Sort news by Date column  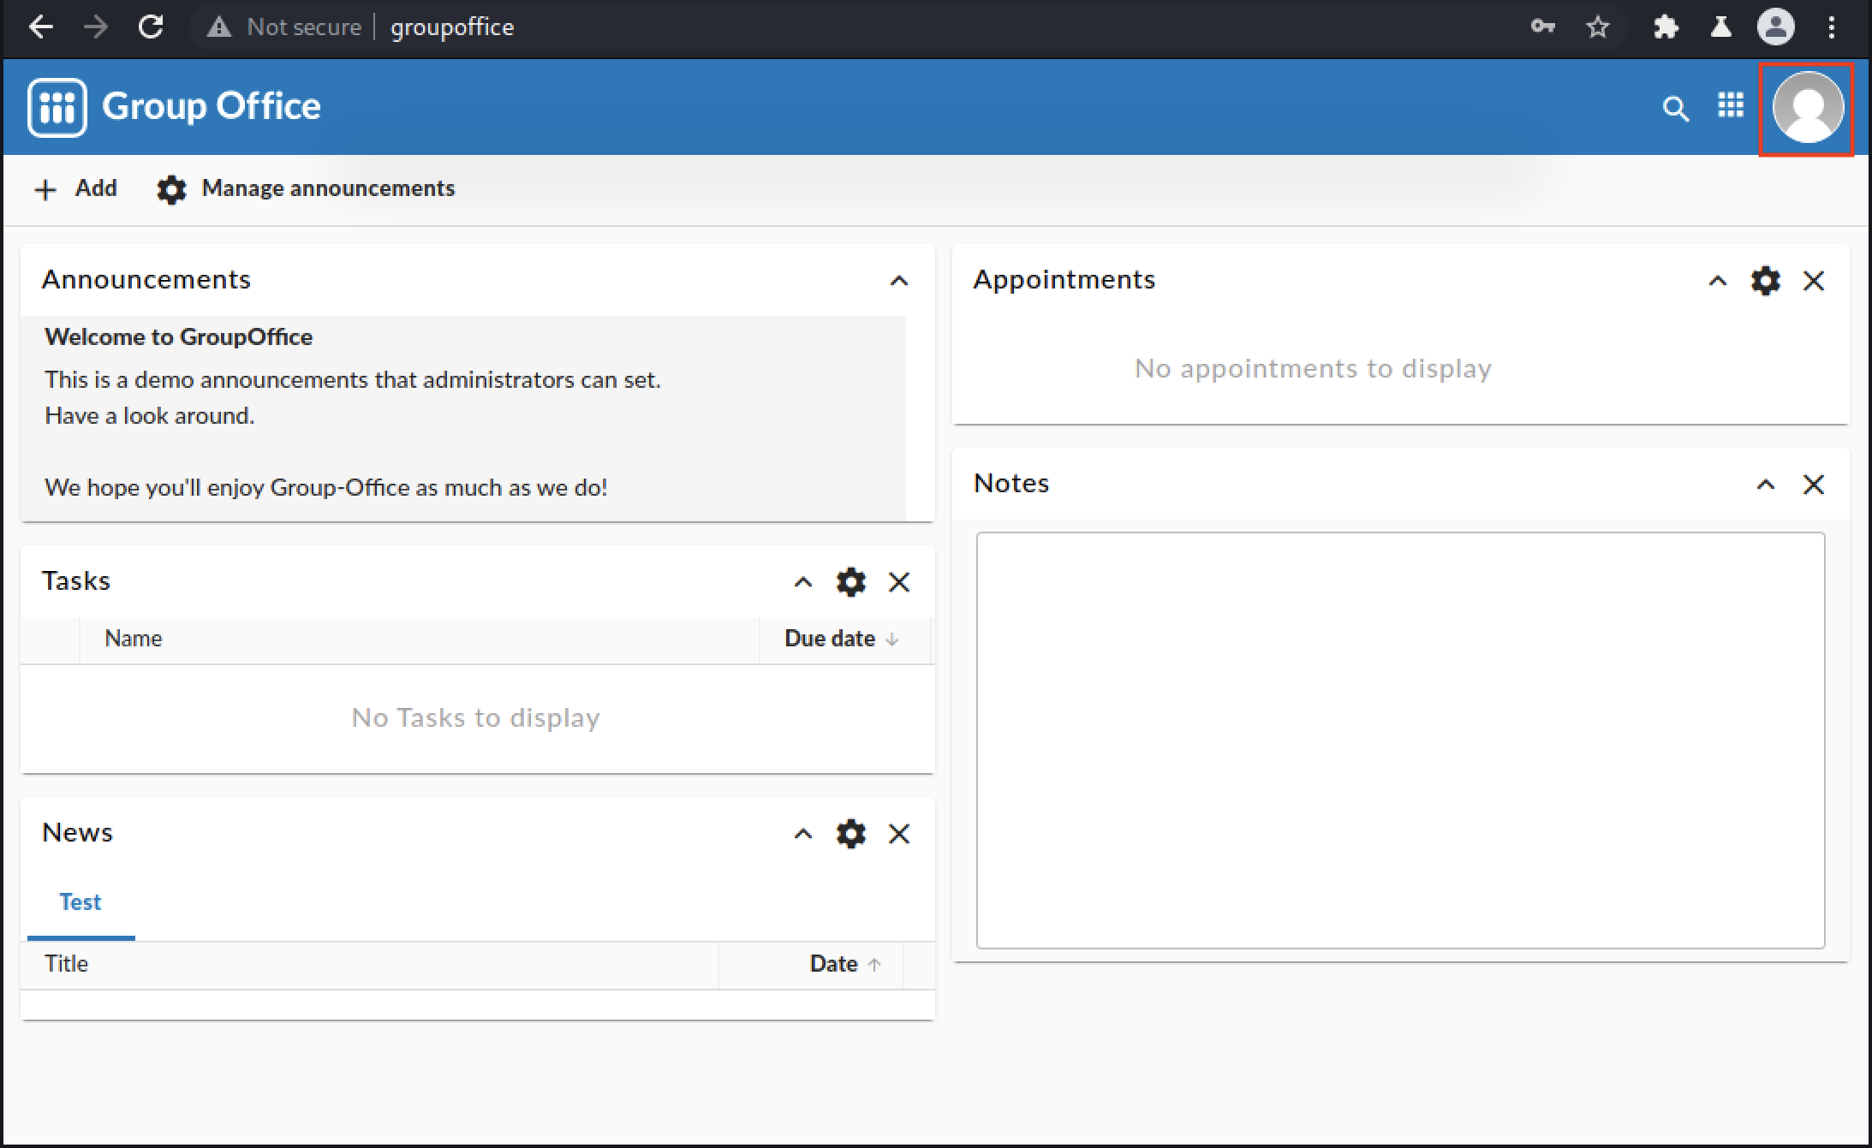[810, 964]
